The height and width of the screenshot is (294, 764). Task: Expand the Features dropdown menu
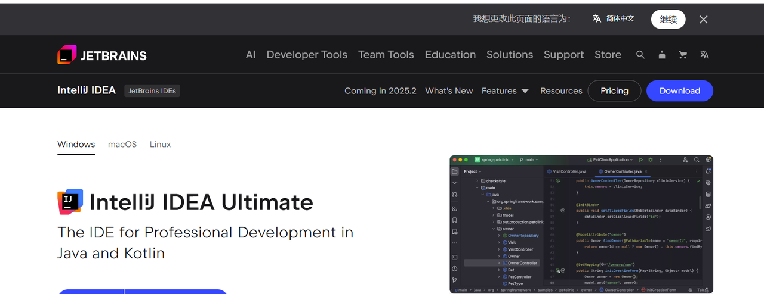click(505, 91)
